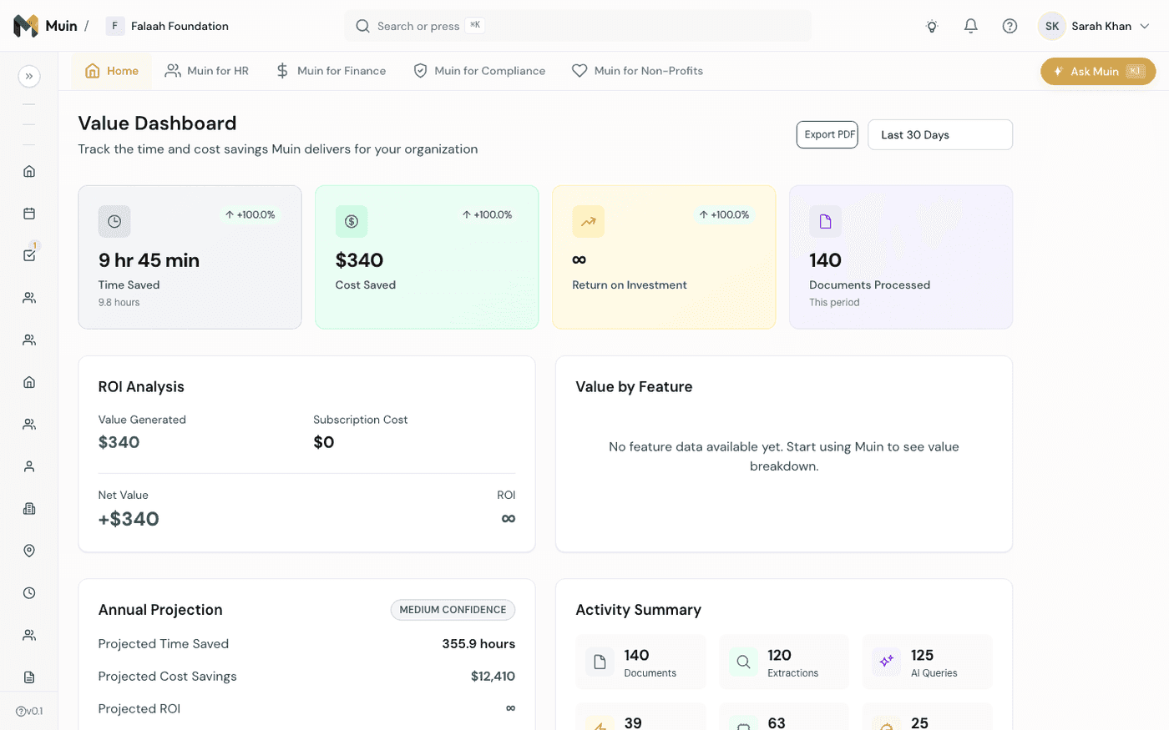Open the Last 30 Days period dropdown
This screenshot has height=730, width=1169.
pos(940,134)
